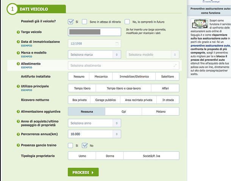Open the Seleziona allestimento dropdown
Viewport: 231px width, 181px height.
tap(123, 65)
